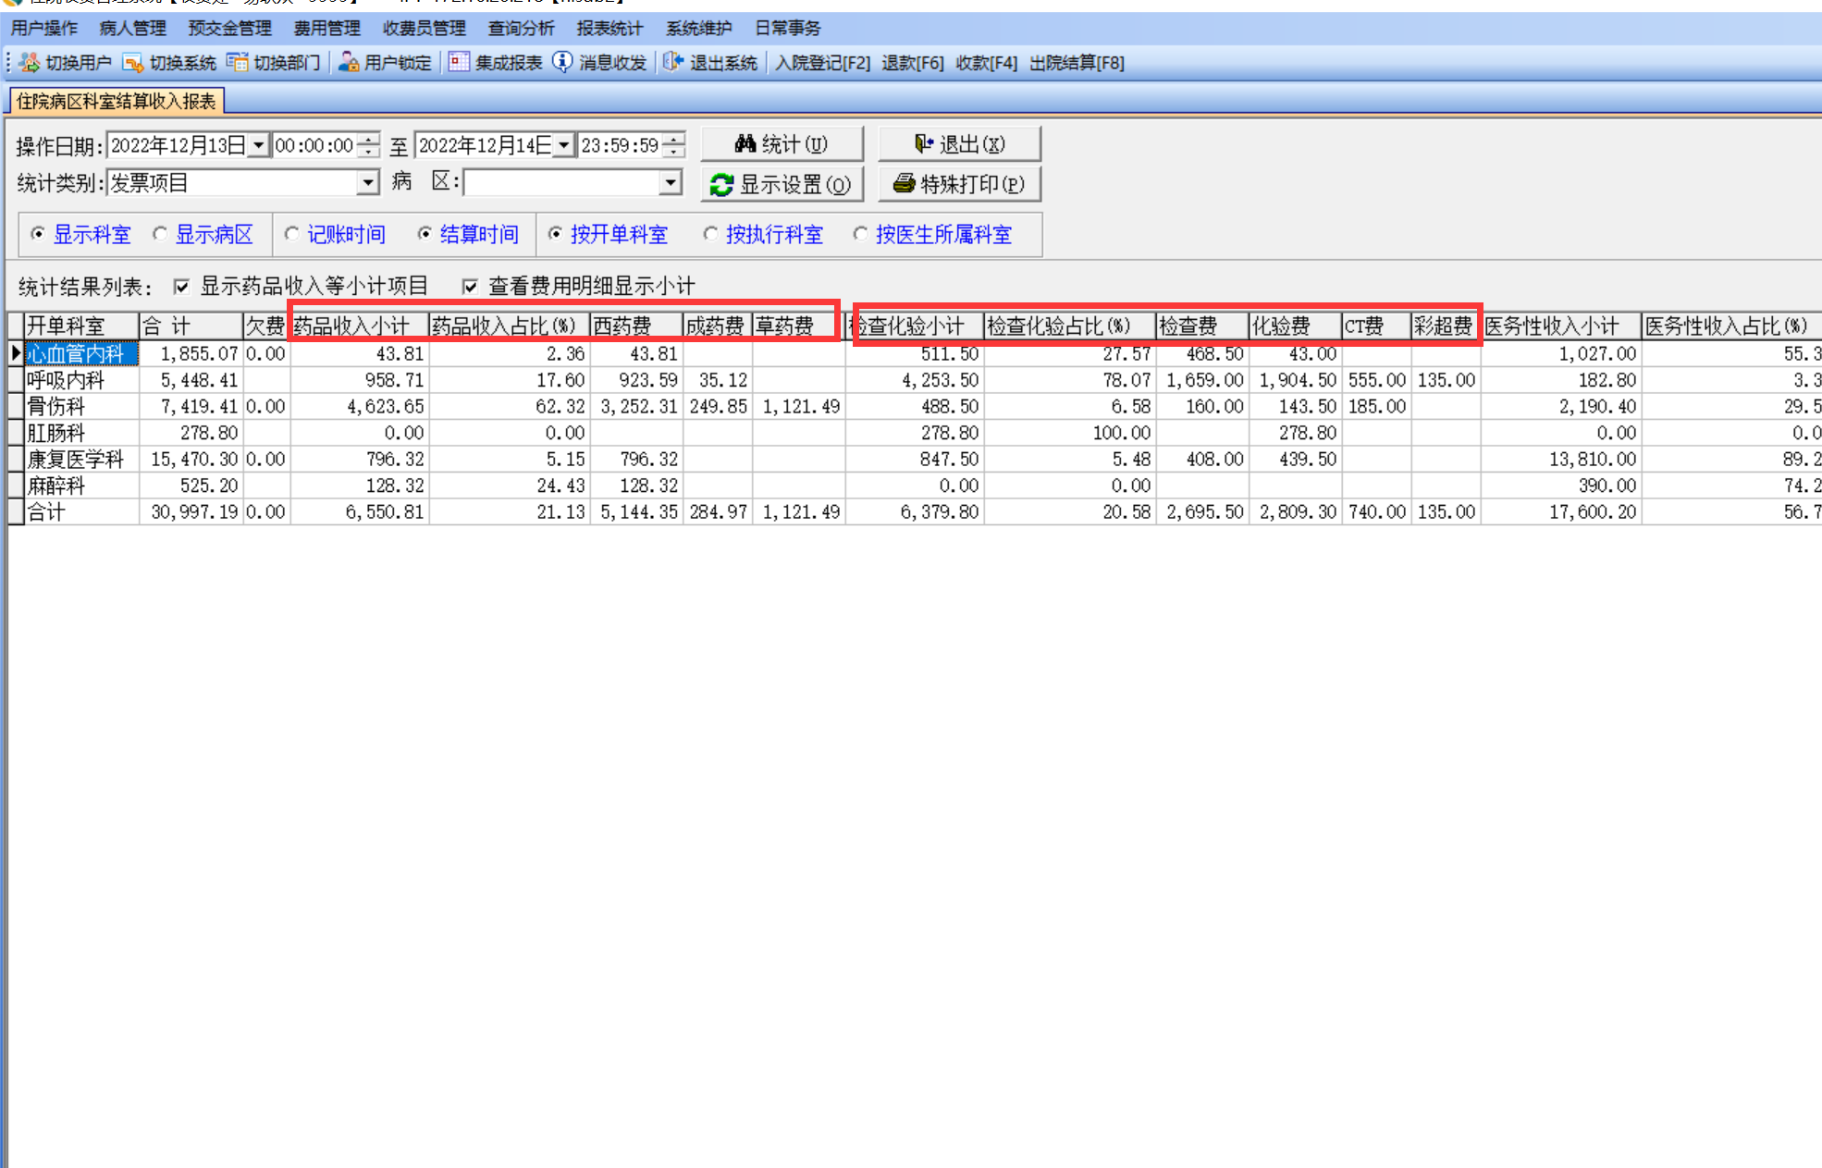Select the 记账时间 radio option
Image resolution: width=1822 pixels, height=1168 pixels.
[292, 234]
